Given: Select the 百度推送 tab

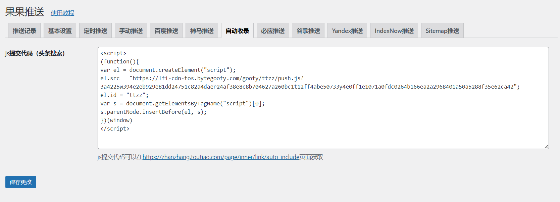Looking at the screenshot, I should [x=166, y=31].
